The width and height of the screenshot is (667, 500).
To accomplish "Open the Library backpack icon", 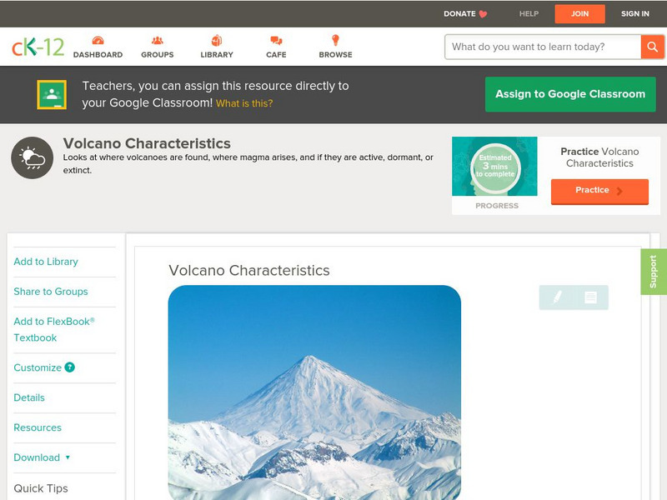I will click(217, 40).
